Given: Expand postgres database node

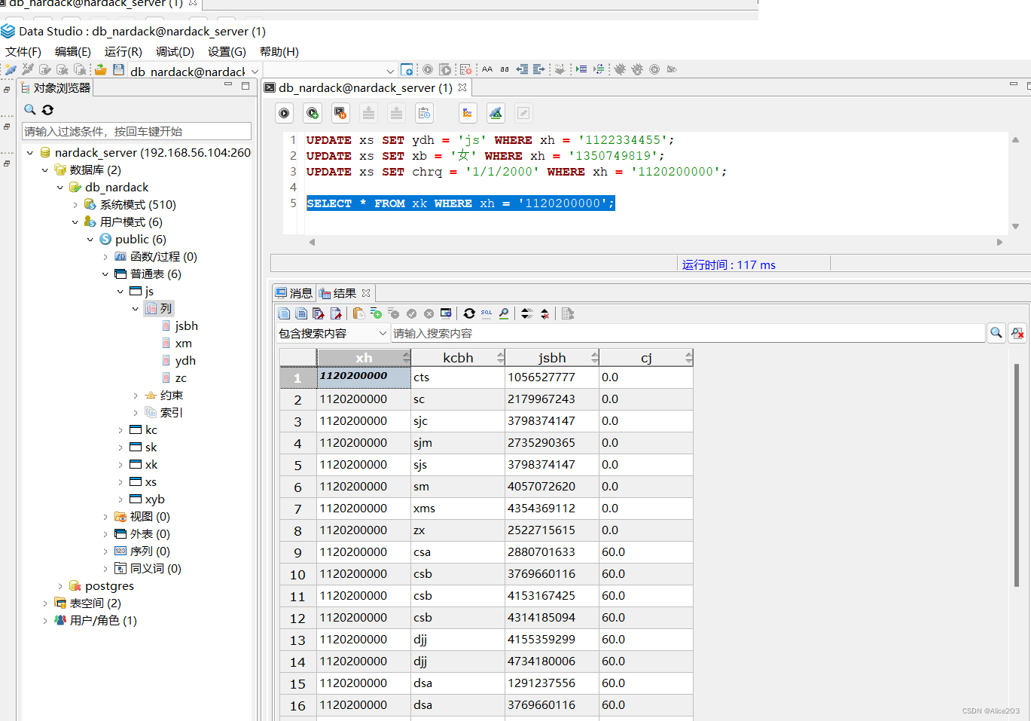Looking at the screenshot, I should pos(60,586).
